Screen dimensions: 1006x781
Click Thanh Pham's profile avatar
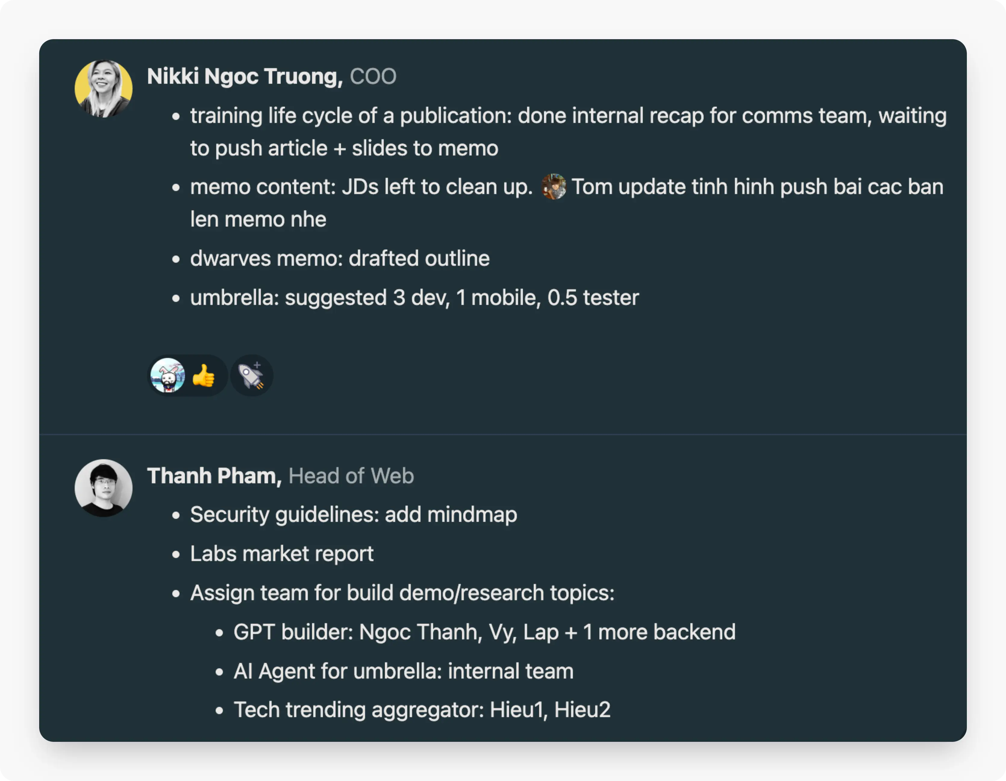coord(104,488)
